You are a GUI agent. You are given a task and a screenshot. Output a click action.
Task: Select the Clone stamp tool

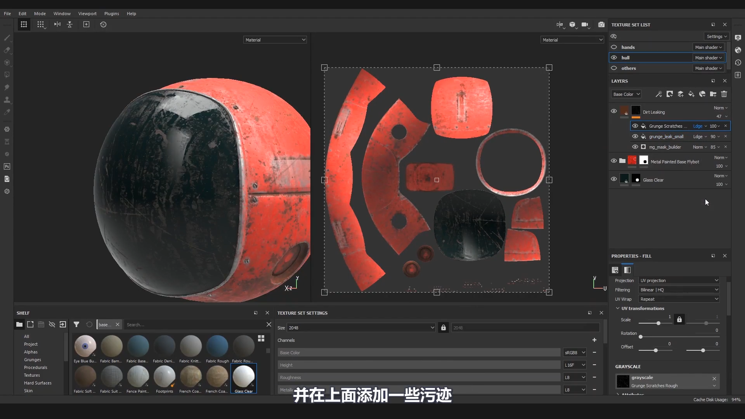coord(7,100)
